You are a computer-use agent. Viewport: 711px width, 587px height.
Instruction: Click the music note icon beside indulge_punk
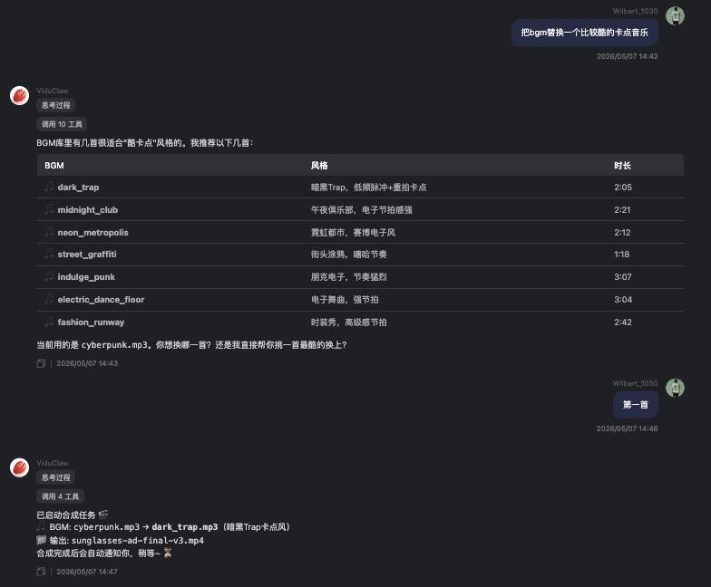(x=49, y=276)
